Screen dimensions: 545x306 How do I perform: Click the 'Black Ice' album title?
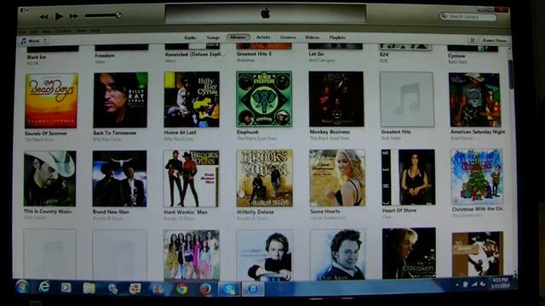coord(37,57)
